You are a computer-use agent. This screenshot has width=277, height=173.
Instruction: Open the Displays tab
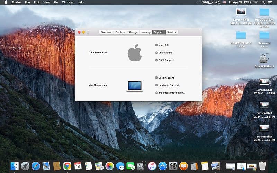[120, 32]
